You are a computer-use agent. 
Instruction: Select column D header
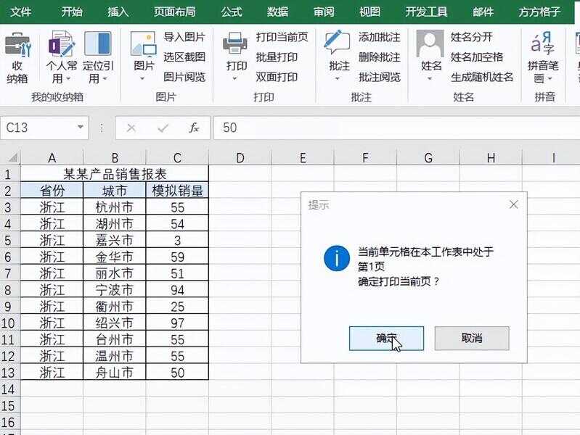pos(240,158)
